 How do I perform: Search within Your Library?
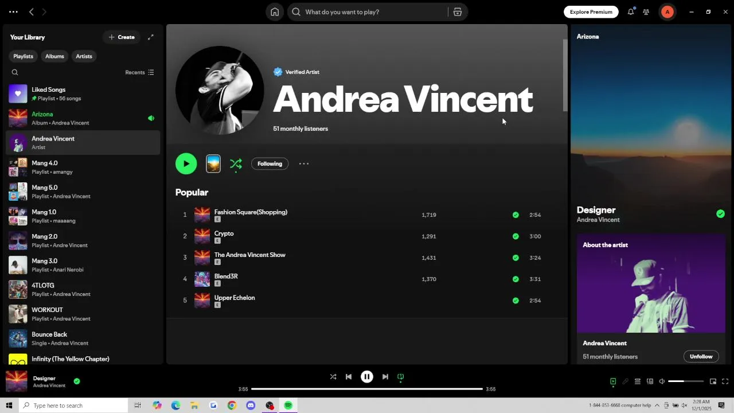(x=15, y=72)
